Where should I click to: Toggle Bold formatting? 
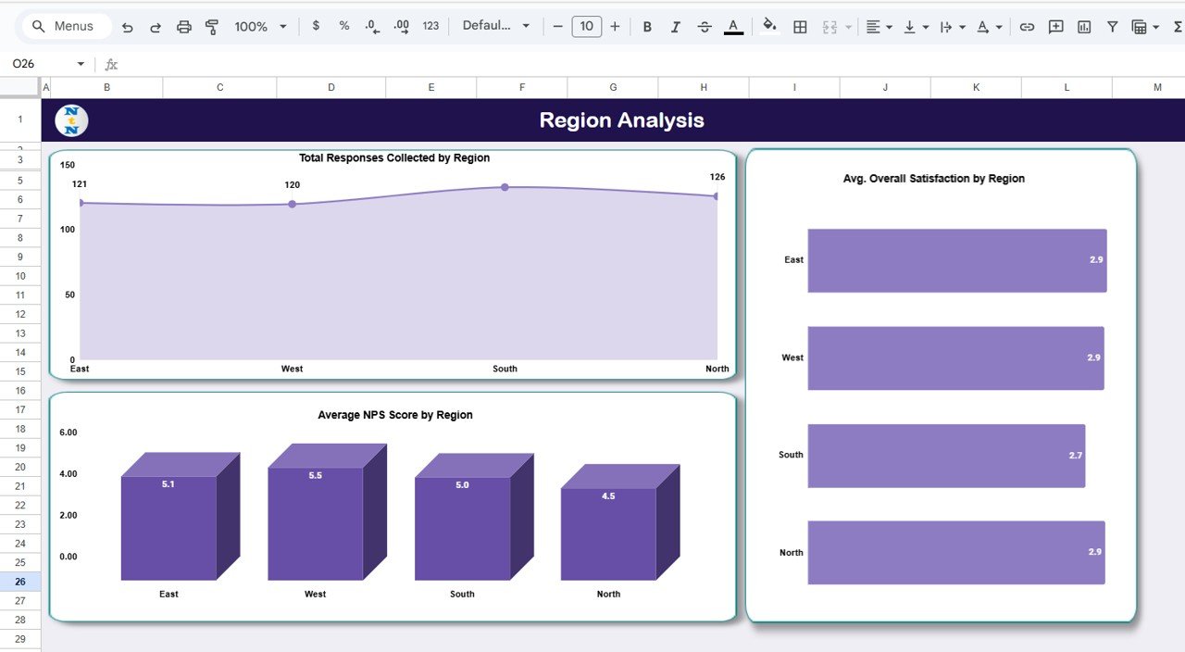(647, 26)
